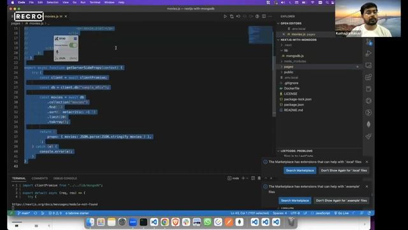Screen dimensions: 408x230
Task: Open the Selection menu
Action: tap(52, 3)
